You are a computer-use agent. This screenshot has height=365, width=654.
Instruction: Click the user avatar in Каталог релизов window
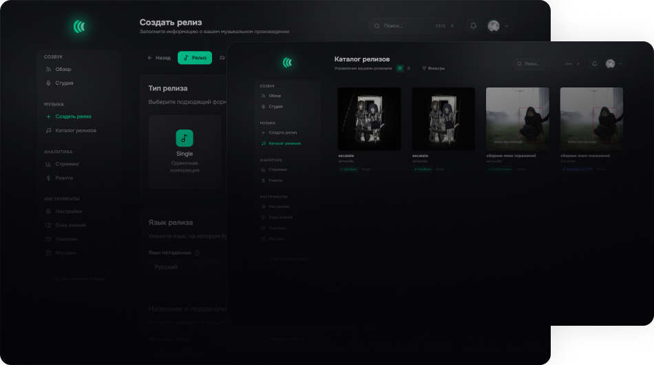pos(610,64)
